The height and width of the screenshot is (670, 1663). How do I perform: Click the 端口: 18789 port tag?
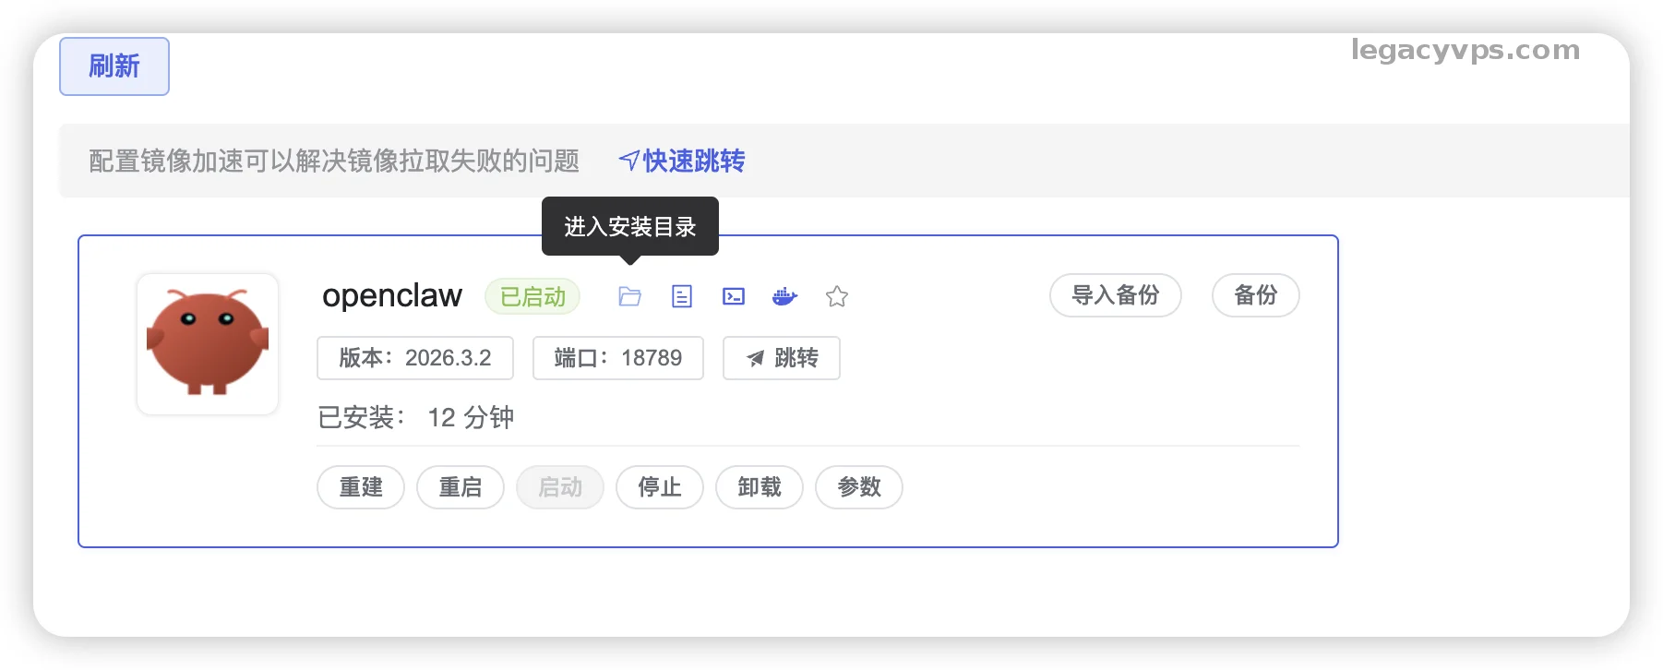click(618, 358)
